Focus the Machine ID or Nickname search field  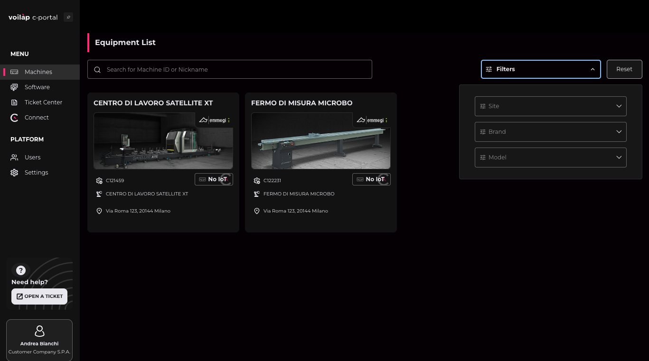click(x=230, y=69)
